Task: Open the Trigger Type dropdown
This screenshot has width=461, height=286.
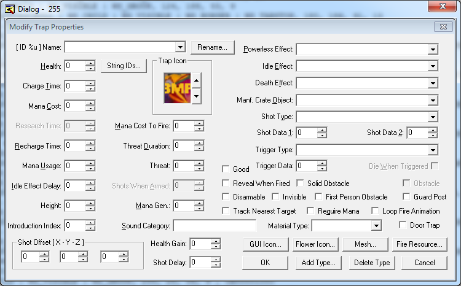Action: [433, 150]
